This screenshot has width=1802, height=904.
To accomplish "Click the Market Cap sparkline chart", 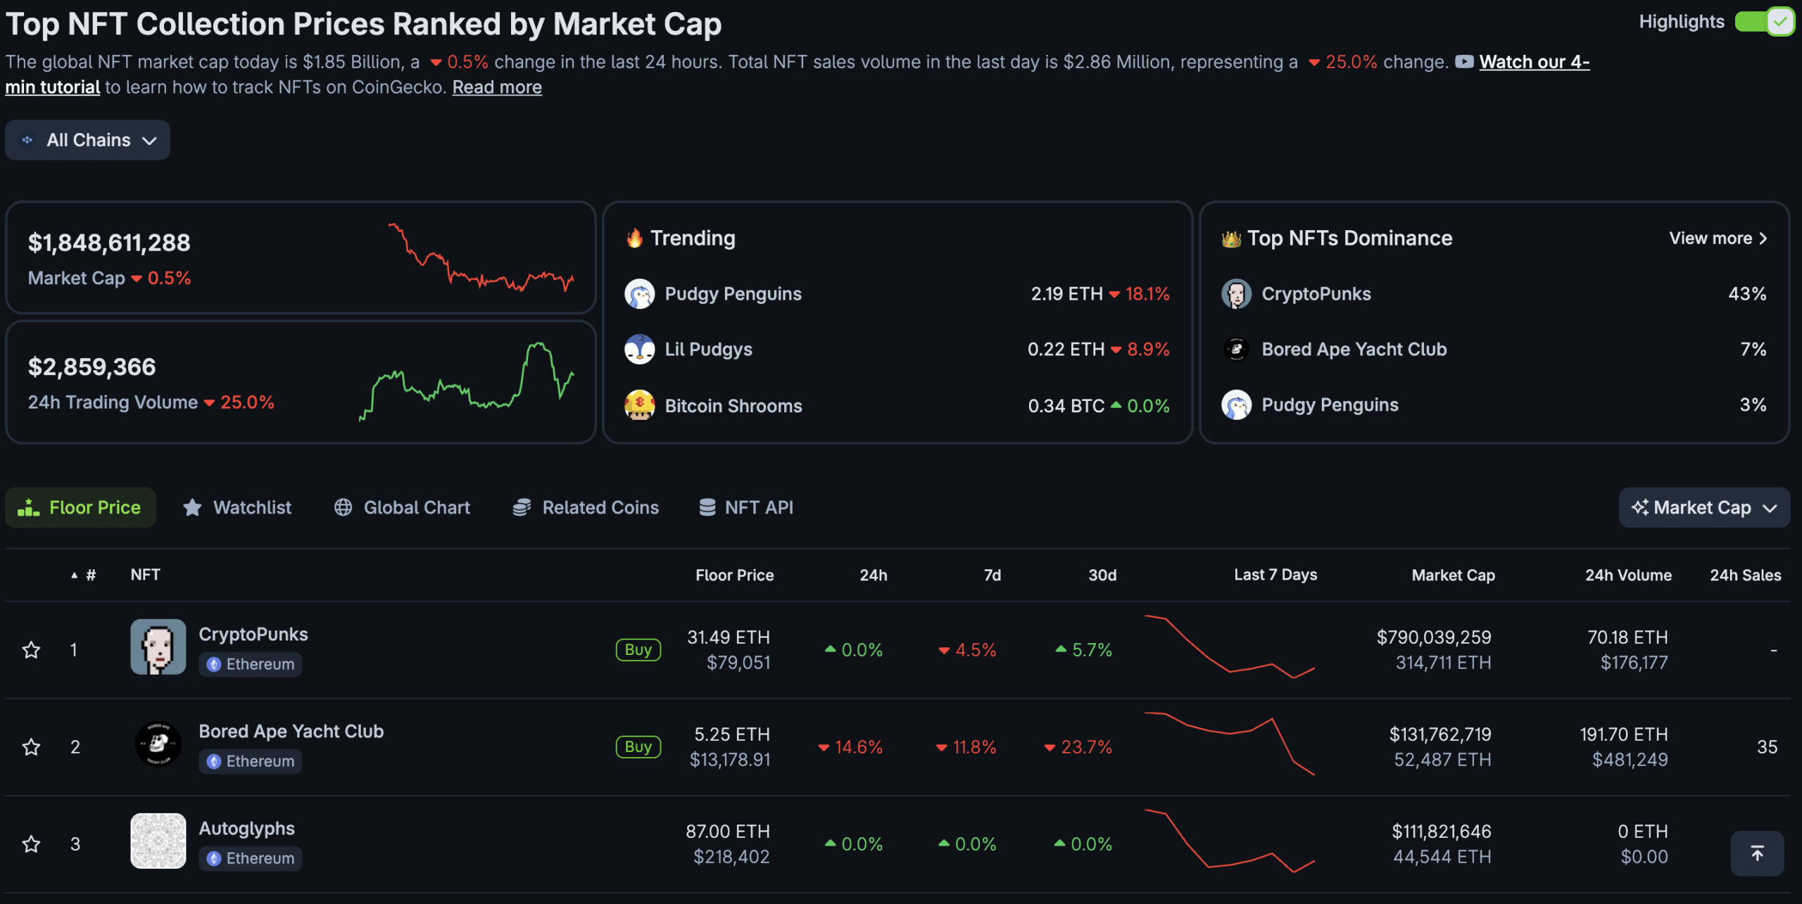I will 481,257.
